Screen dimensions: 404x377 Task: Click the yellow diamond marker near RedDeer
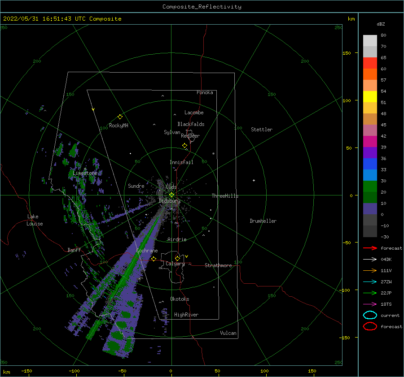184,146
